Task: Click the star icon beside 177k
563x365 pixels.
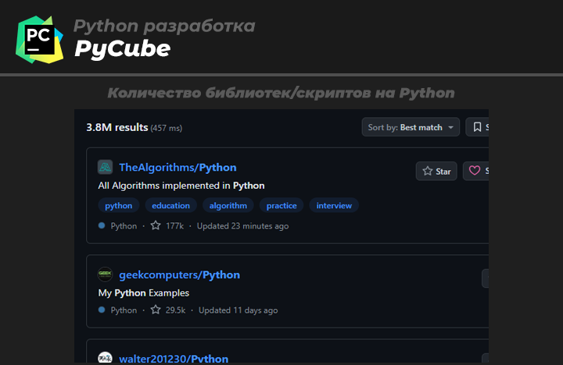Action: (156, 225)
